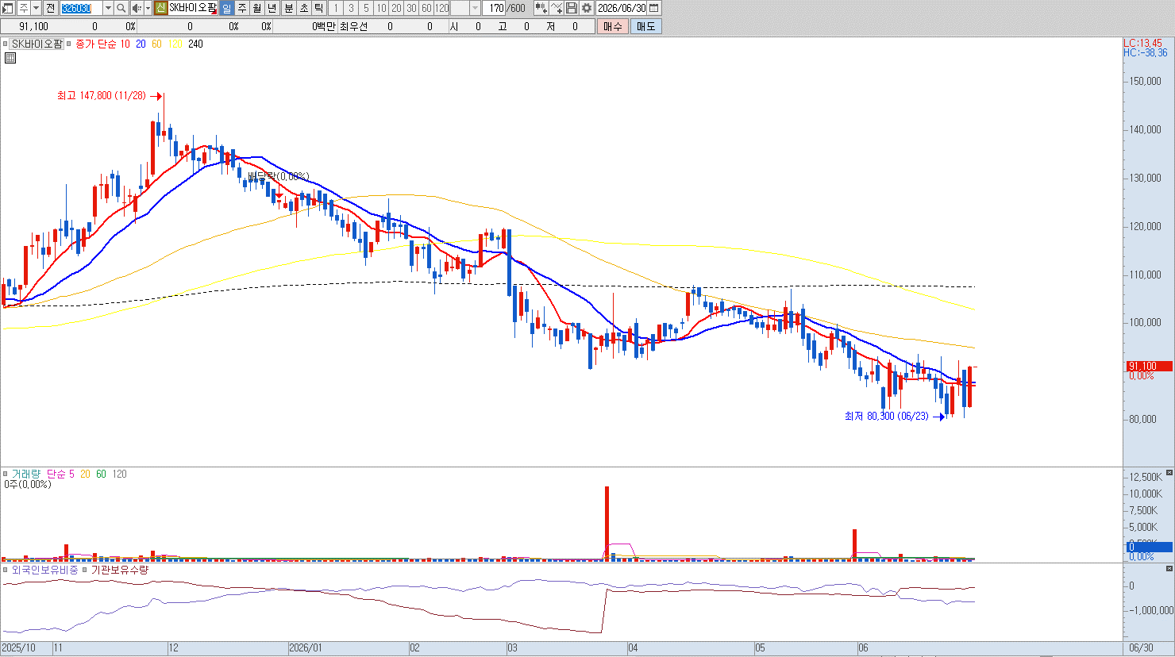
Task: Click the stock search magnifier icon
Action: (121, 8)
